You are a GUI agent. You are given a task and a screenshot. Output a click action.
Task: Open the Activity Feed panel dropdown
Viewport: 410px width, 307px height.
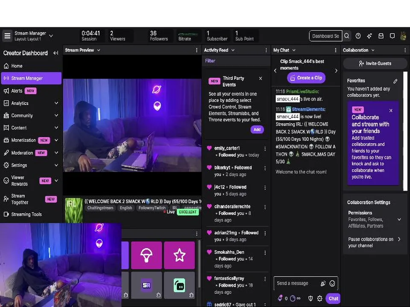tap(233, 50)
